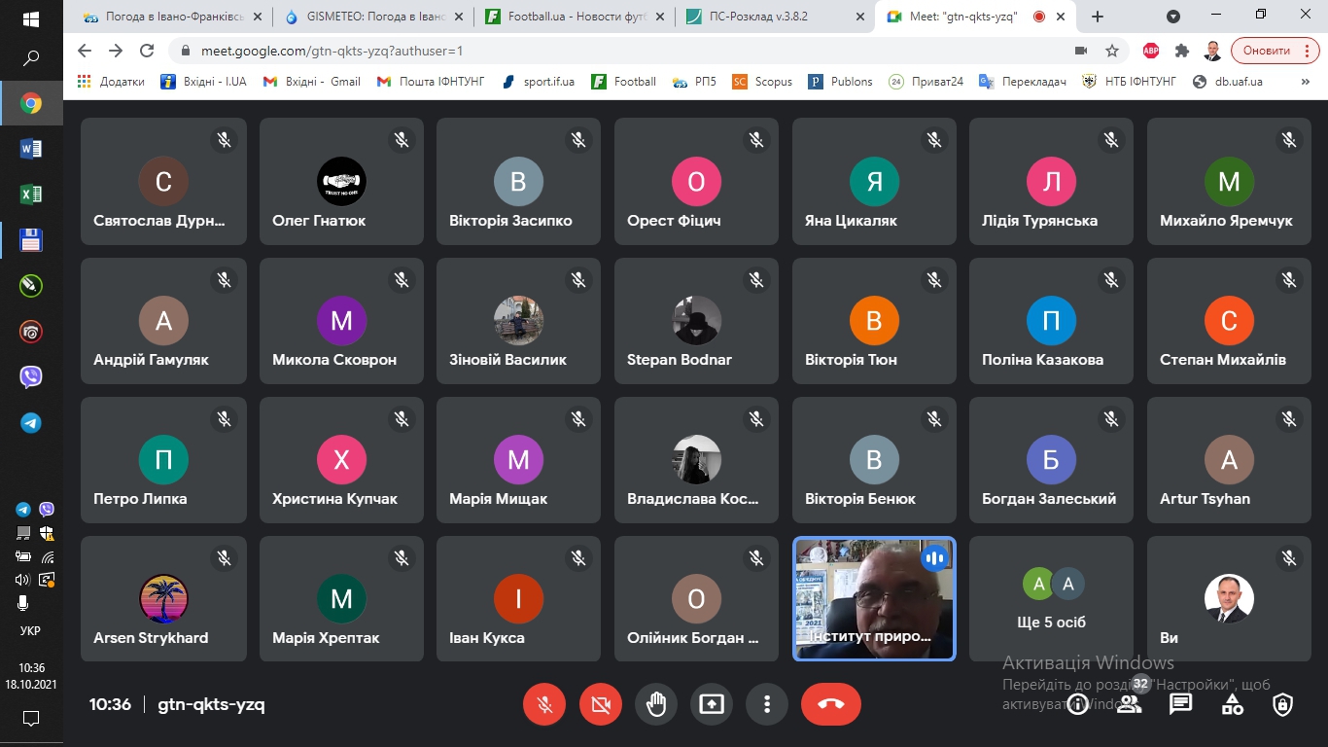Open Telegram from the Windows taskbar

tap(31, 423)
